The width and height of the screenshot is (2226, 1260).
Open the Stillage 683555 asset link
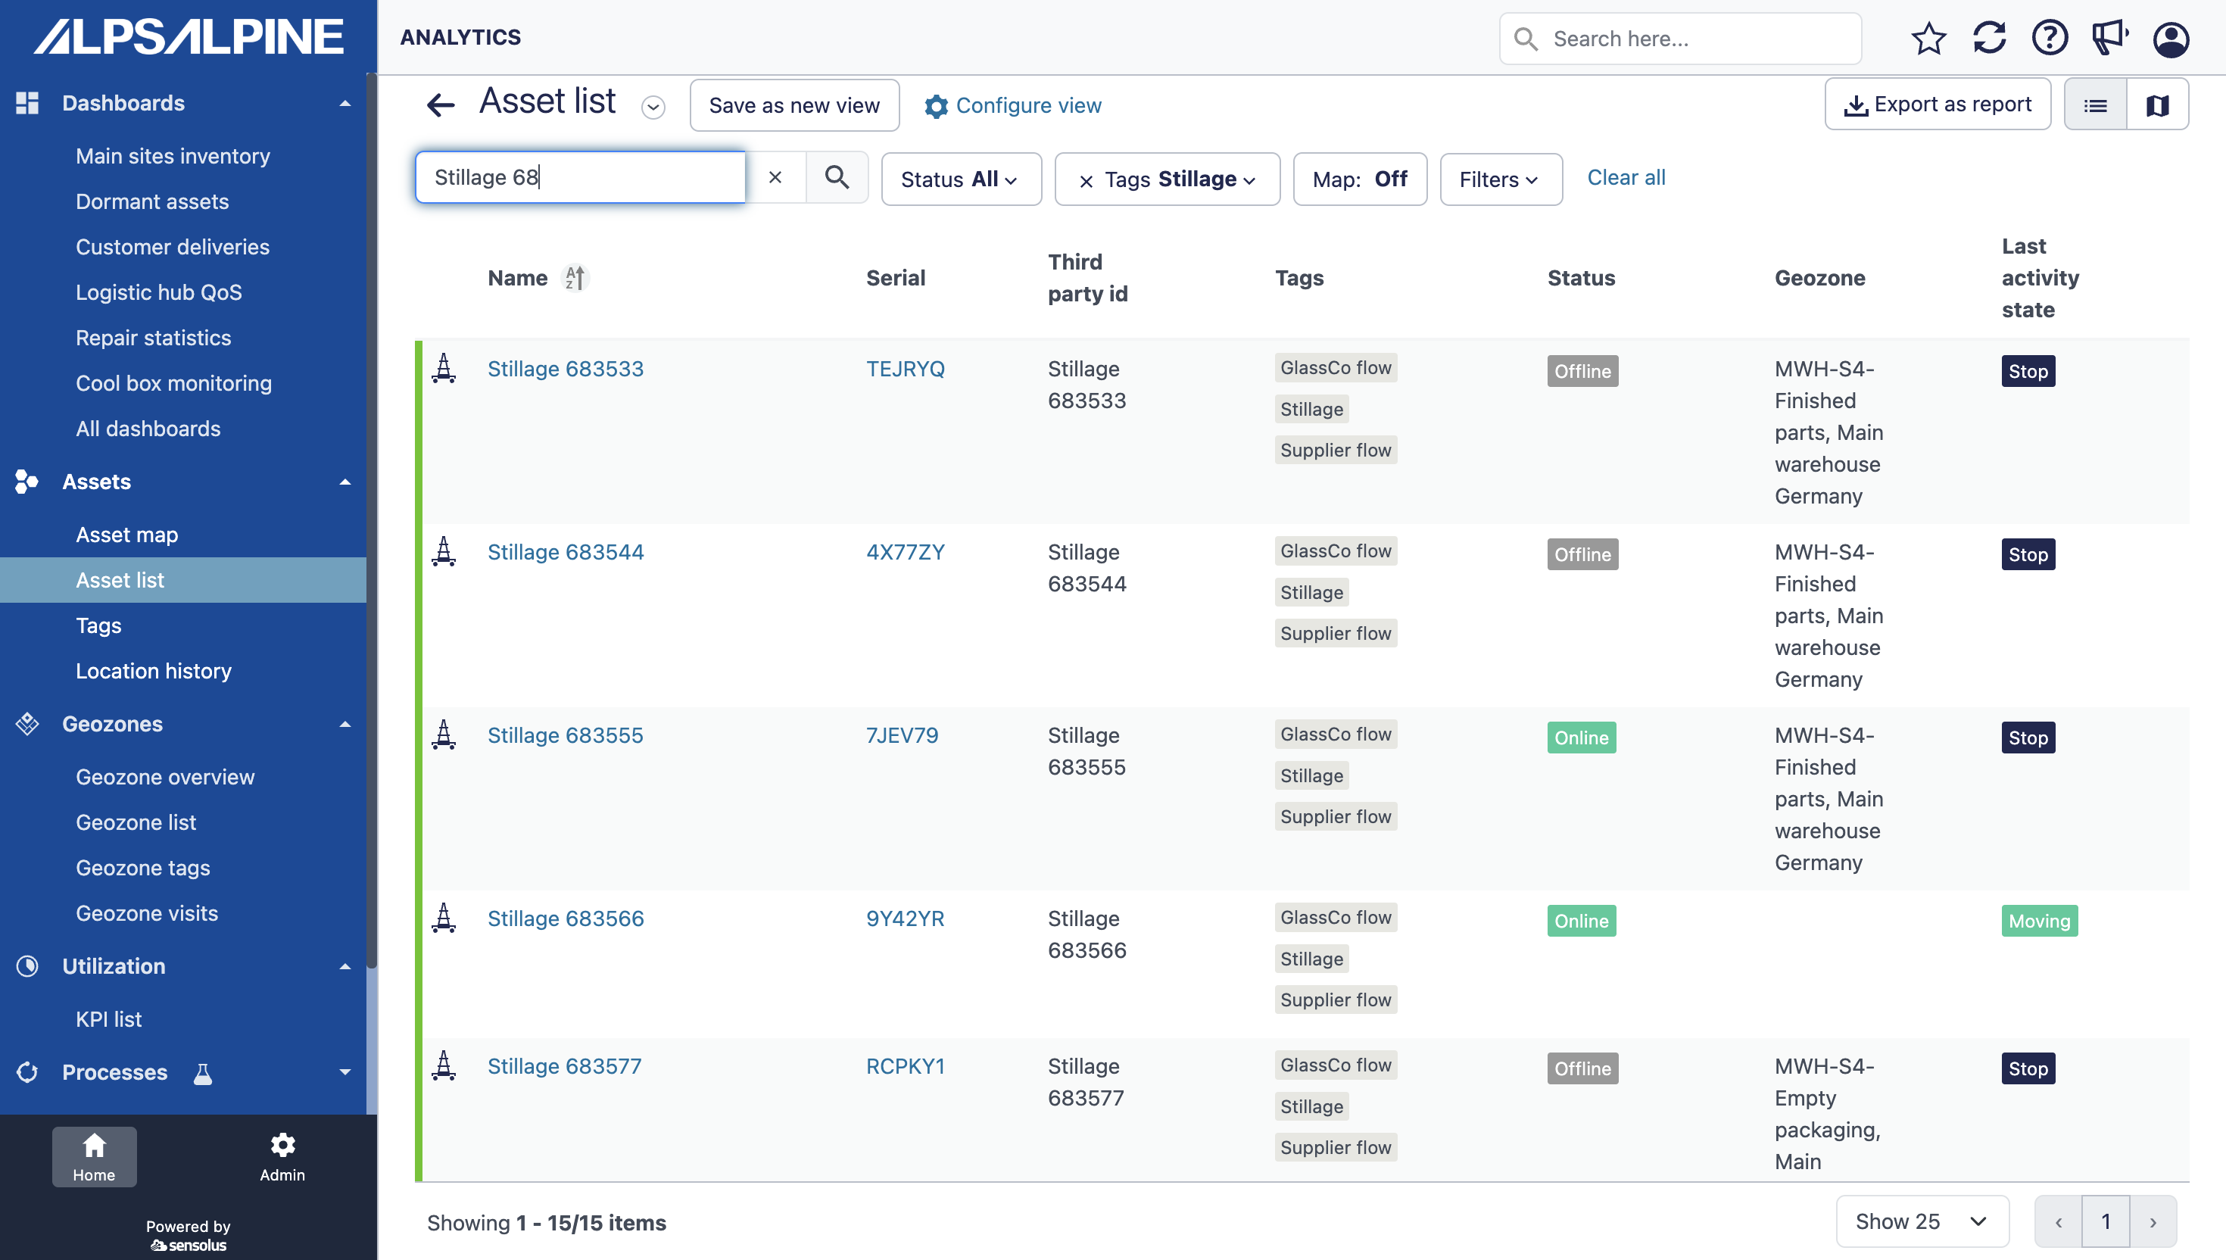565,735
